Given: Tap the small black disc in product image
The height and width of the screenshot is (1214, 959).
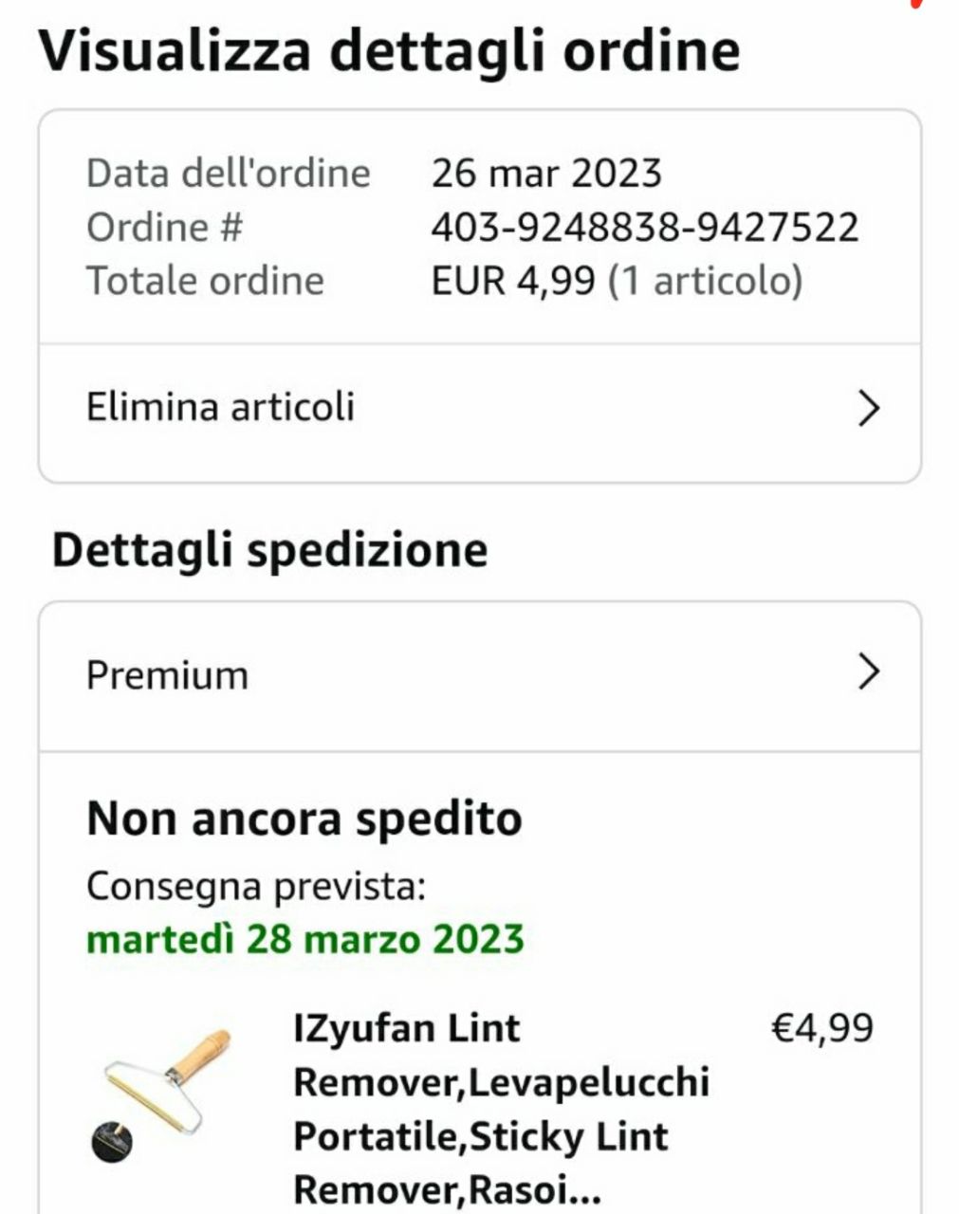Looking at the screenshot, I should (x=112, y=1142).
